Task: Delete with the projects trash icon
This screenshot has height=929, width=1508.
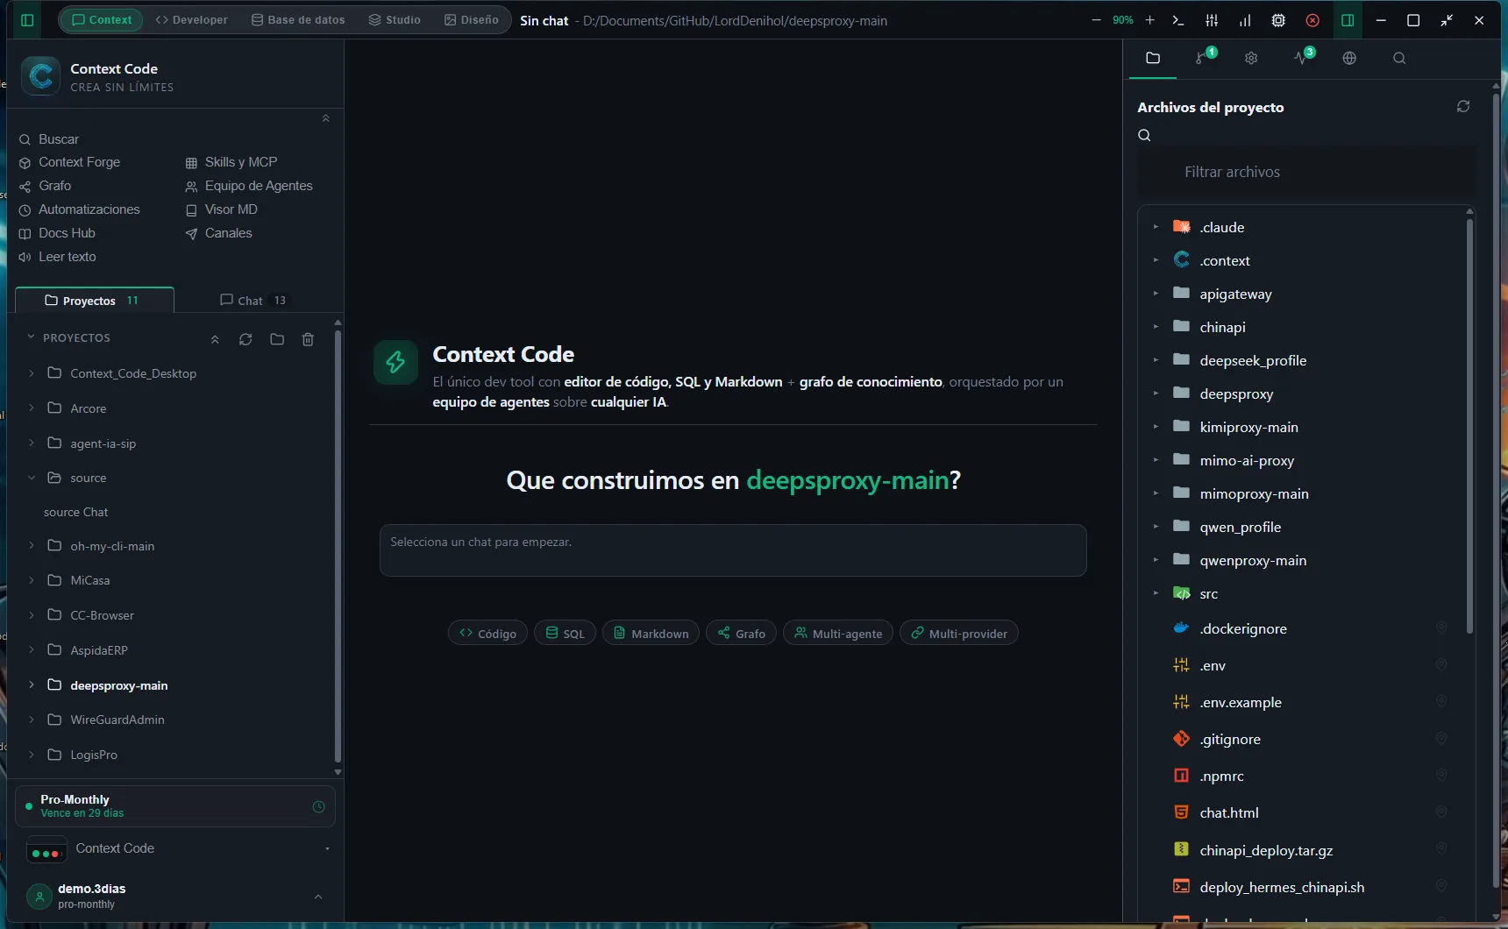Action: (x=308, y=339)
